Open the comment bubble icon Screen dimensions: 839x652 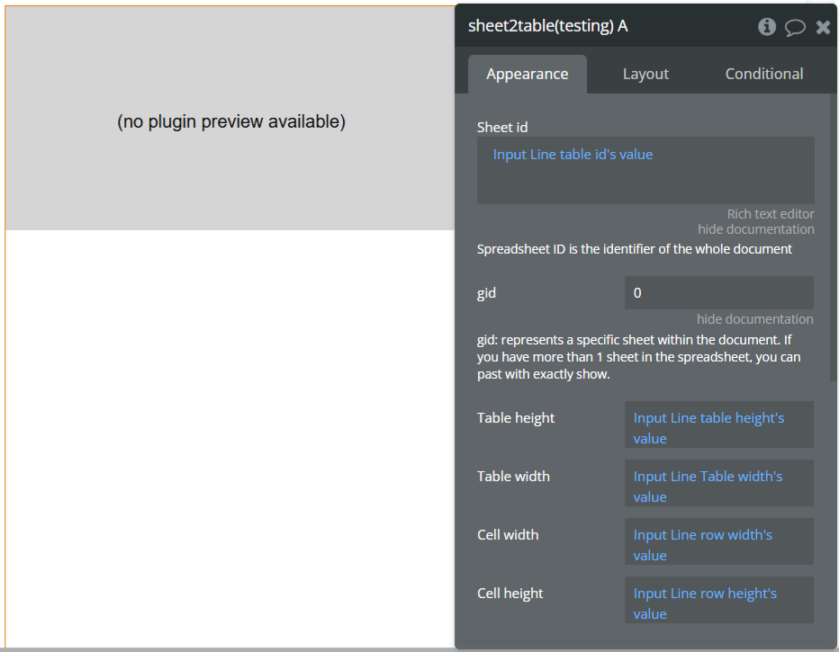point(795,27)
